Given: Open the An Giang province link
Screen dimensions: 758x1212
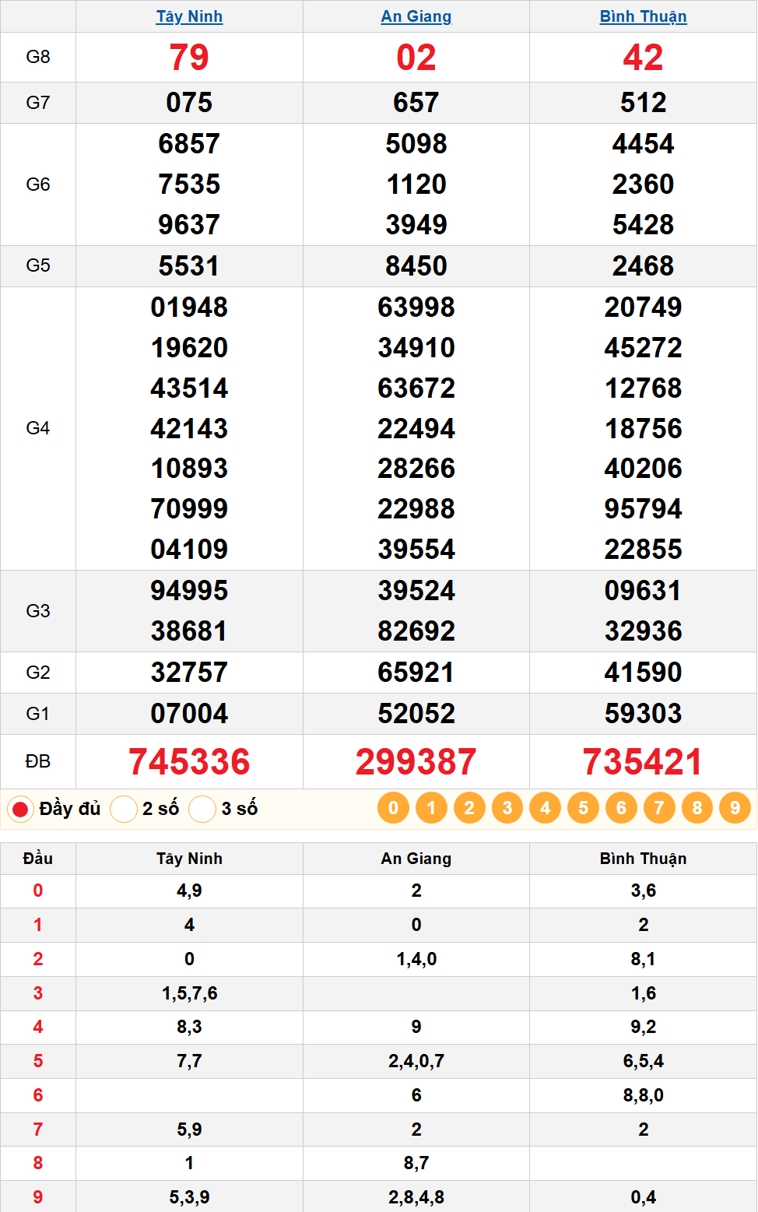Looking at the screenshot, I should 416,16.
